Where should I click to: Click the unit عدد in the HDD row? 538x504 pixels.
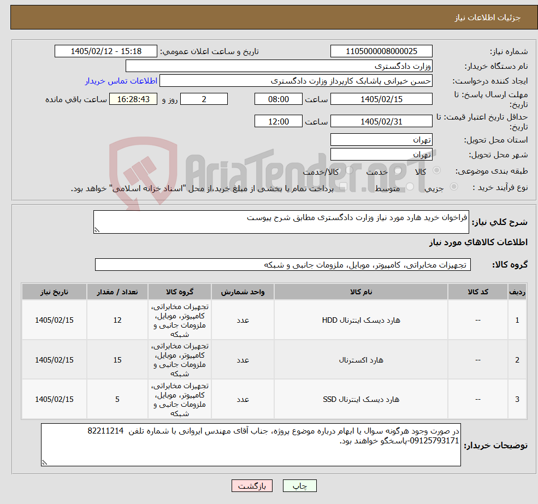(x=243, y=320)
